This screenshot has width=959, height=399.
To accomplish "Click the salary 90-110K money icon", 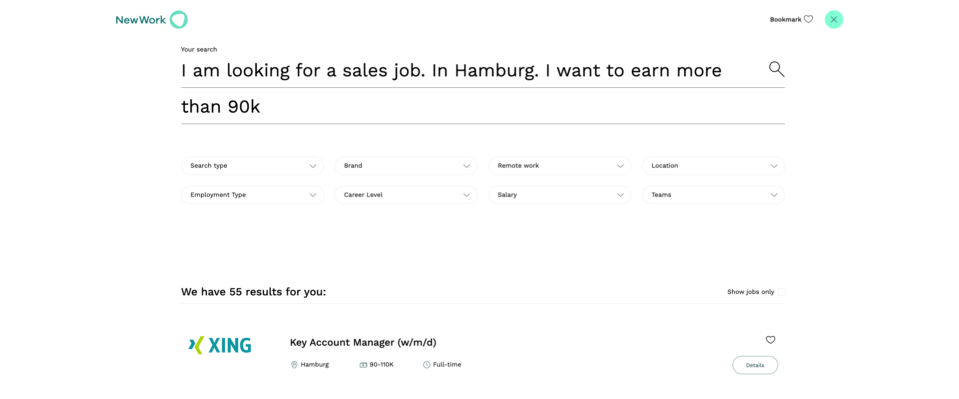I will 363,365.
